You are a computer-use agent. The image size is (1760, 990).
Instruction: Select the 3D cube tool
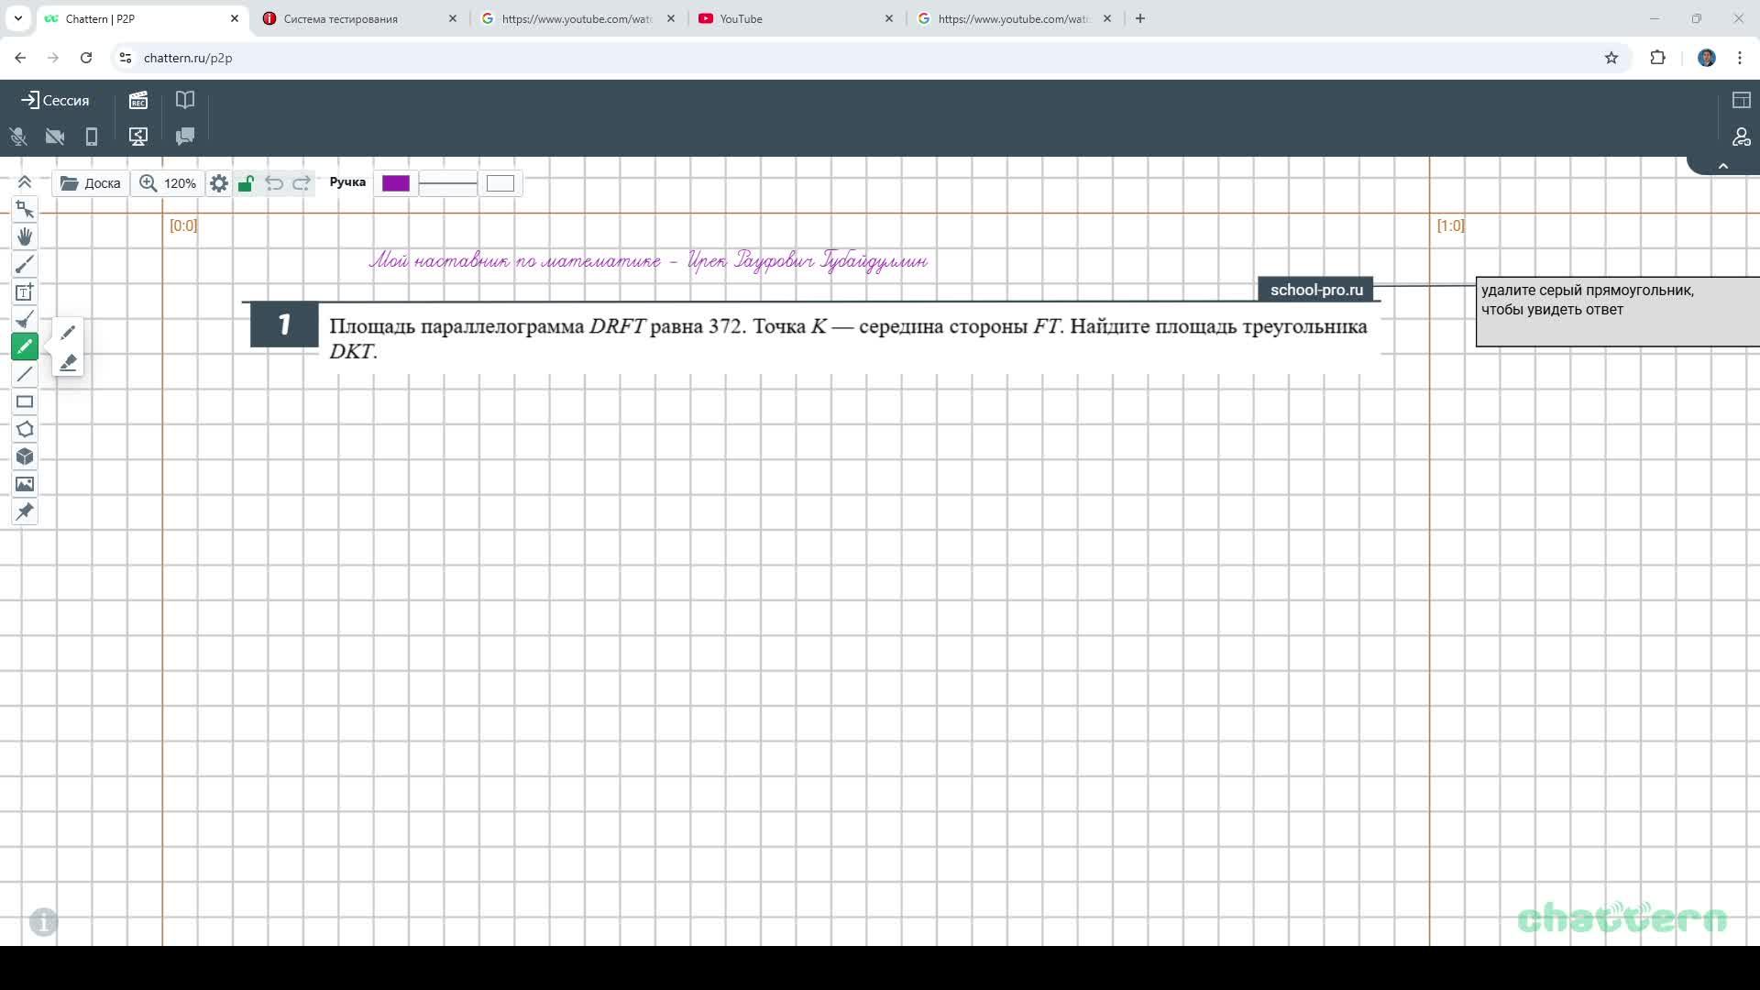pyautogui.click(x=25, y=456)
